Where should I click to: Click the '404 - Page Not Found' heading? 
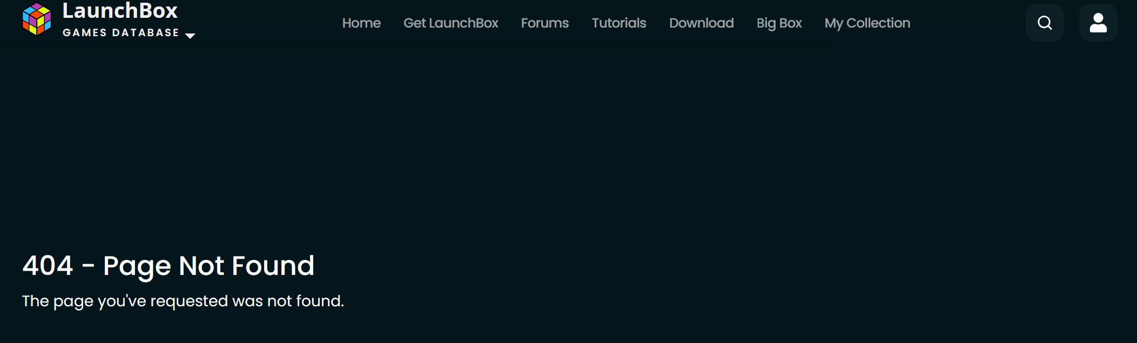pos(168,266)
